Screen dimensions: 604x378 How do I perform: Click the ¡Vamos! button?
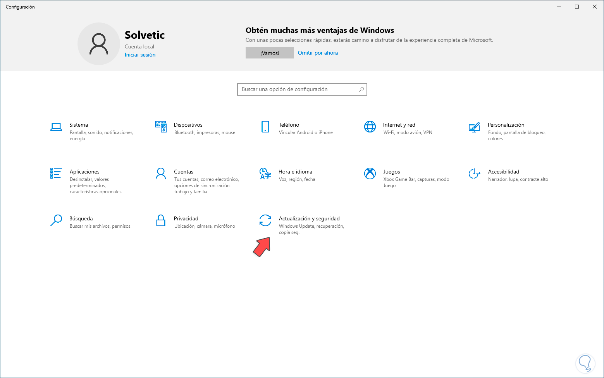tap(270, 53)
